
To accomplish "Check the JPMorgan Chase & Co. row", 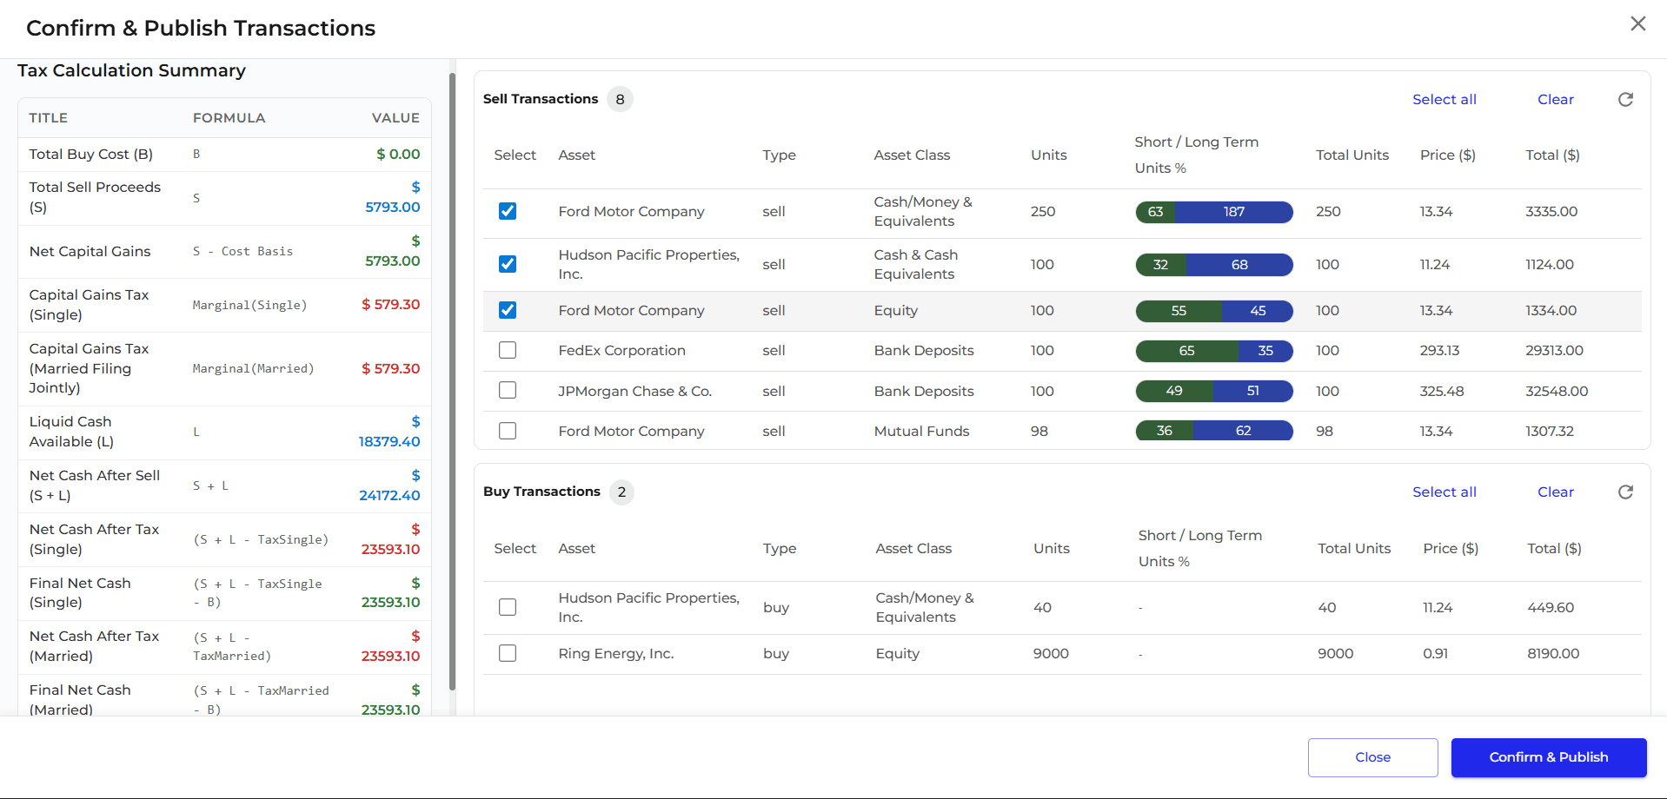I will (x=508, y=391).
